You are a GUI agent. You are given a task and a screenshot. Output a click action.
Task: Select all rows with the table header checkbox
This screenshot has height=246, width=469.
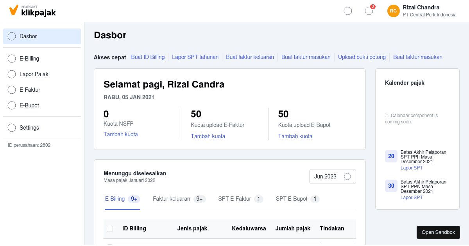pyautogui.click(x=110, y=228)
